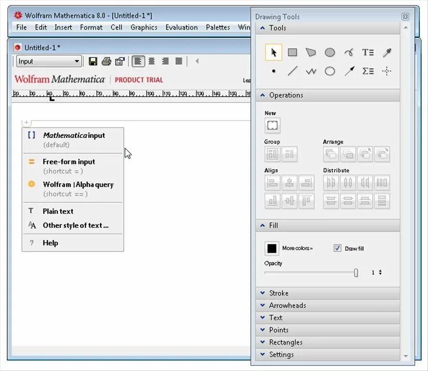Click the Ungroup objects icon
This screenshot has width=428, height=371.
click(x=290, y=154)
